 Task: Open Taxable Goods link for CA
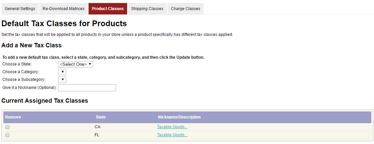point(172,127)
